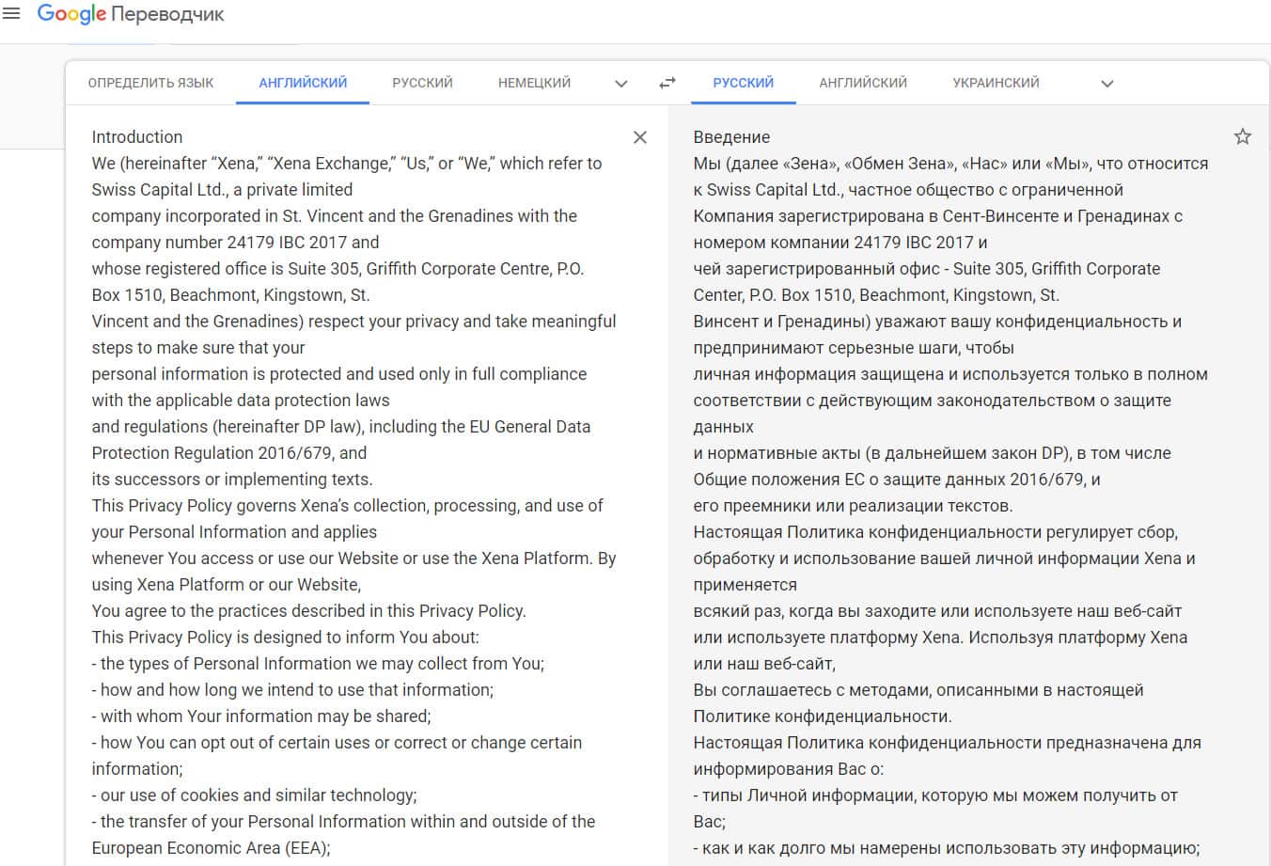Clear the source text with X
Image resolution: width=1271 pixels, height=866 pixels.
[x=640, y=137]
